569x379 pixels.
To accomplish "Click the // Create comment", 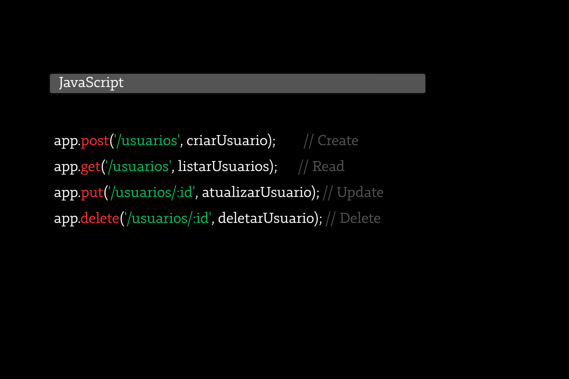I will pyautogui.click(x=331, y=141).
